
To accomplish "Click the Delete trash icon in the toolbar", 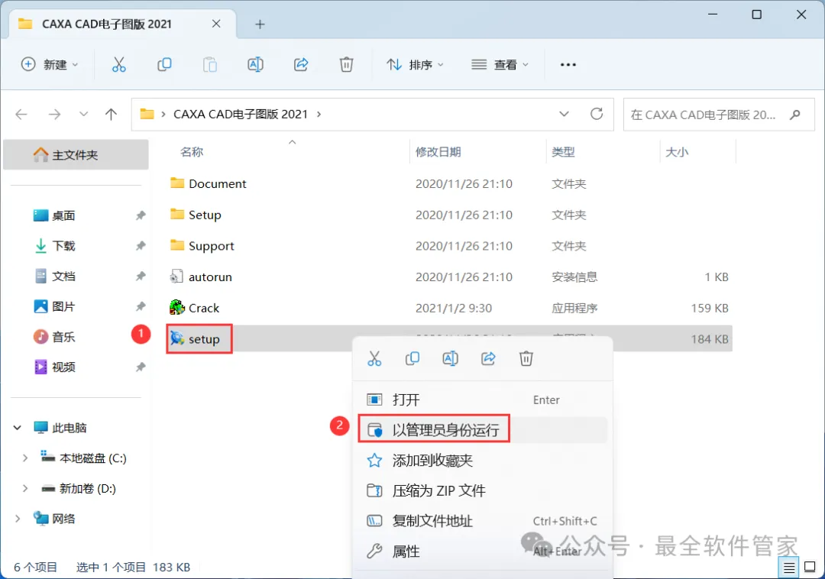I will point(346,65).
